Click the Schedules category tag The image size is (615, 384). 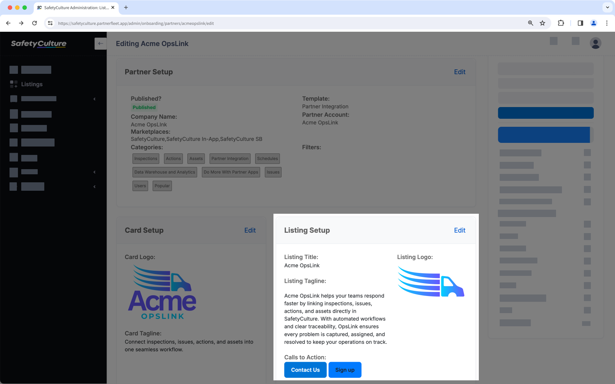[268, 159]
